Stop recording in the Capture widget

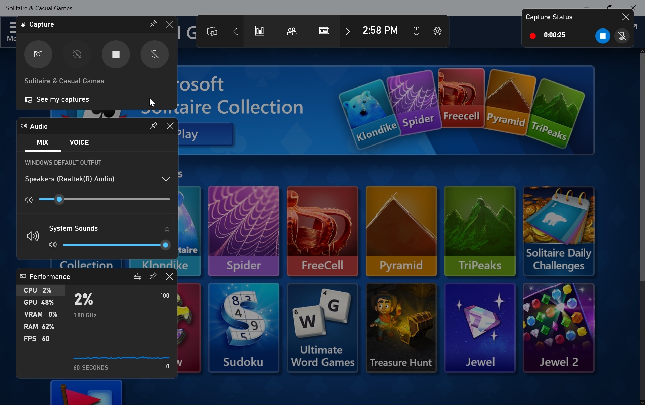pyautogui.click(x=116, y=54)
